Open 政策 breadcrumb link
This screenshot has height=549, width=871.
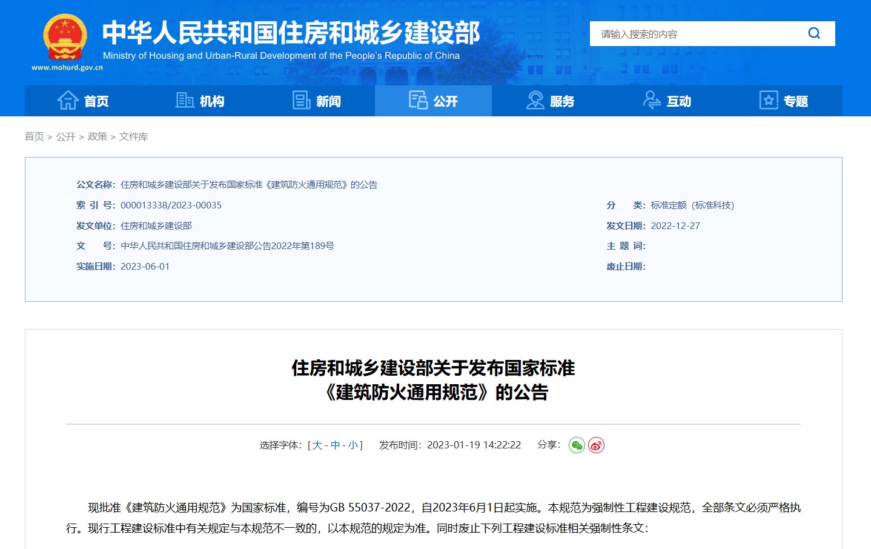[97, 137]
